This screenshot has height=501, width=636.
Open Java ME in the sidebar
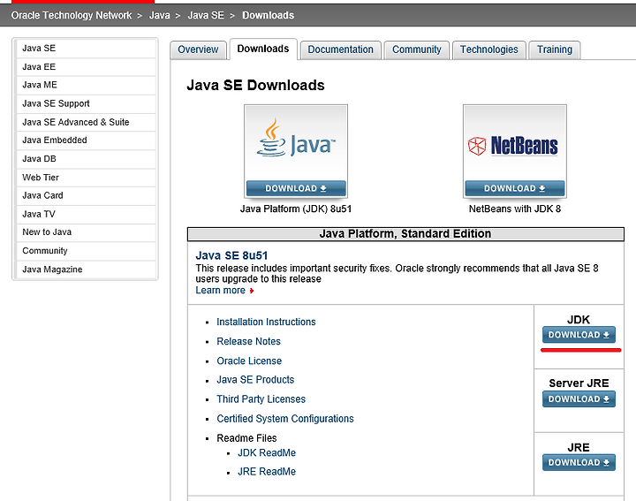[x=86, y=85]
